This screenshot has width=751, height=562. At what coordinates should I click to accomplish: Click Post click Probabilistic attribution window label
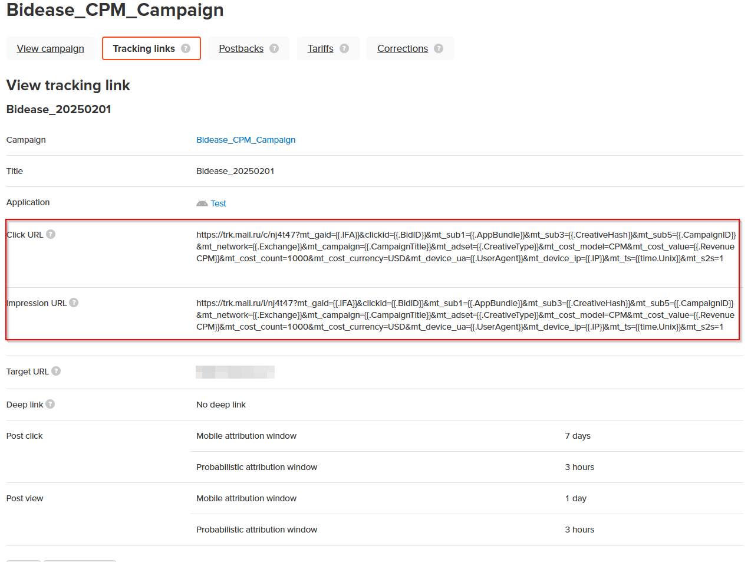257,467
